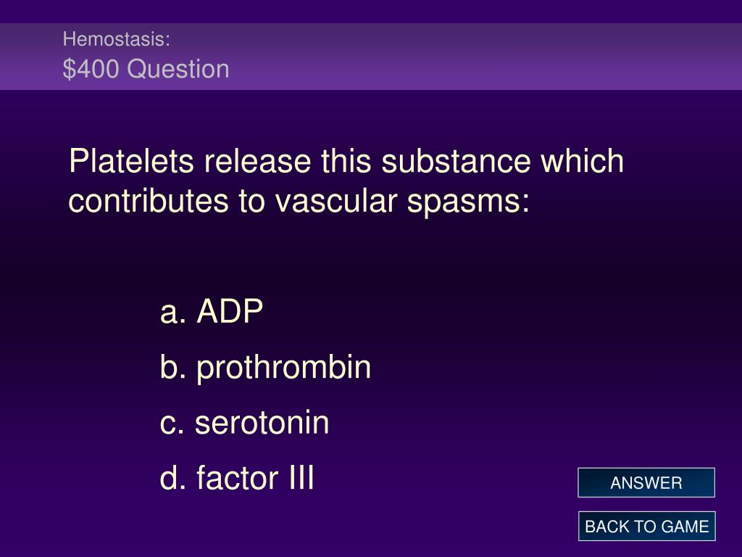Image resolution: width=742 pixels, height=557 pixels.
Task: Select answer option c. serotonin
Action: click(x=245, y=423)
